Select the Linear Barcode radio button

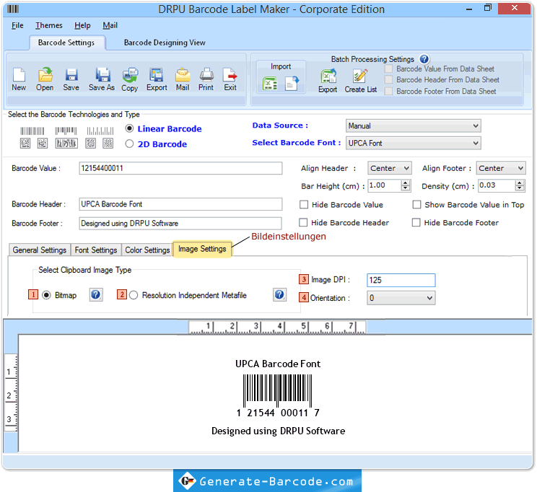129,128
